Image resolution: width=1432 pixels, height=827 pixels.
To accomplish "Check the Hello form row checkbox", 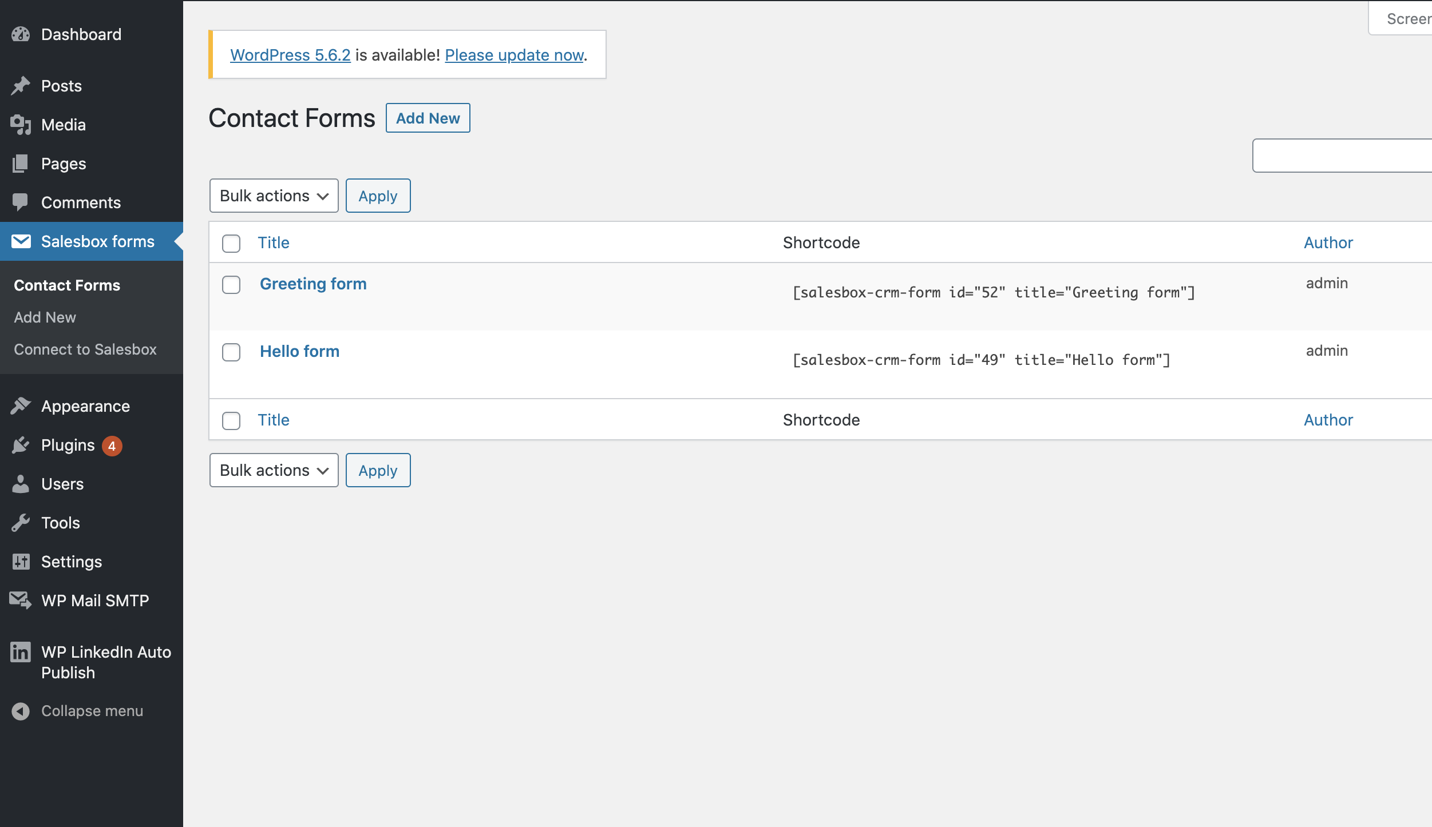I will (x=231, y=352).
